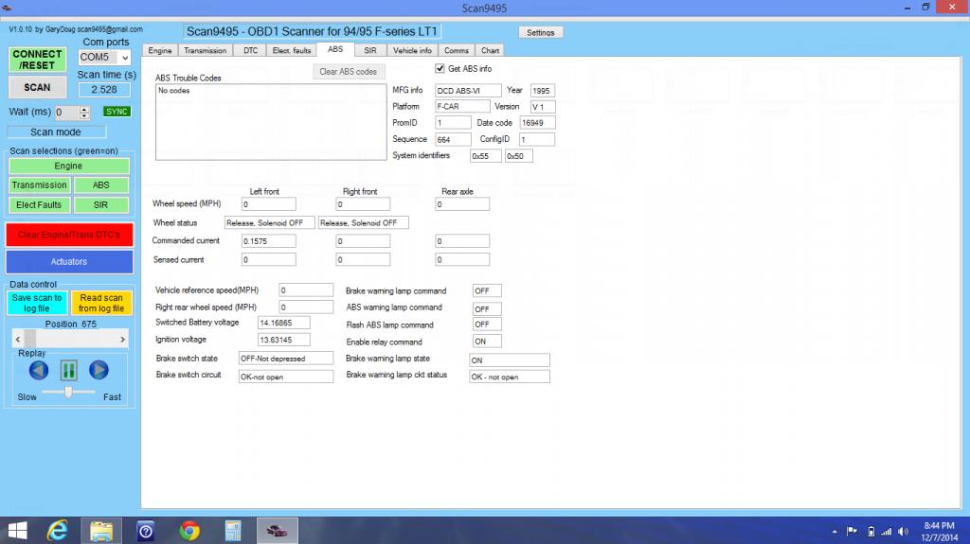Click the Scan9495 title bar app icon
The width and height of the screenshot is (970, 544).
[8, 8]
